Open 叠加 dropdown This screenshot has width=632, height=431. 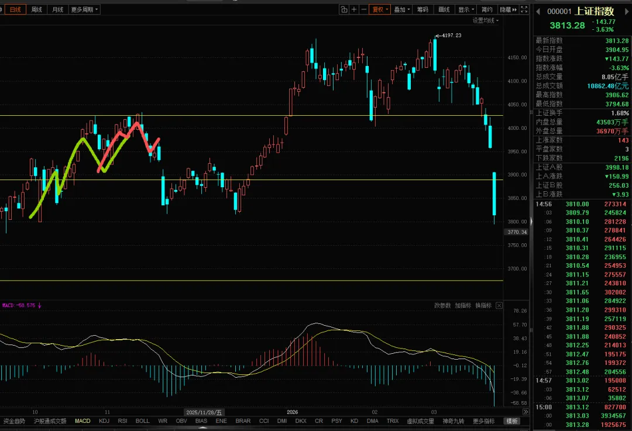coord(401,9)
